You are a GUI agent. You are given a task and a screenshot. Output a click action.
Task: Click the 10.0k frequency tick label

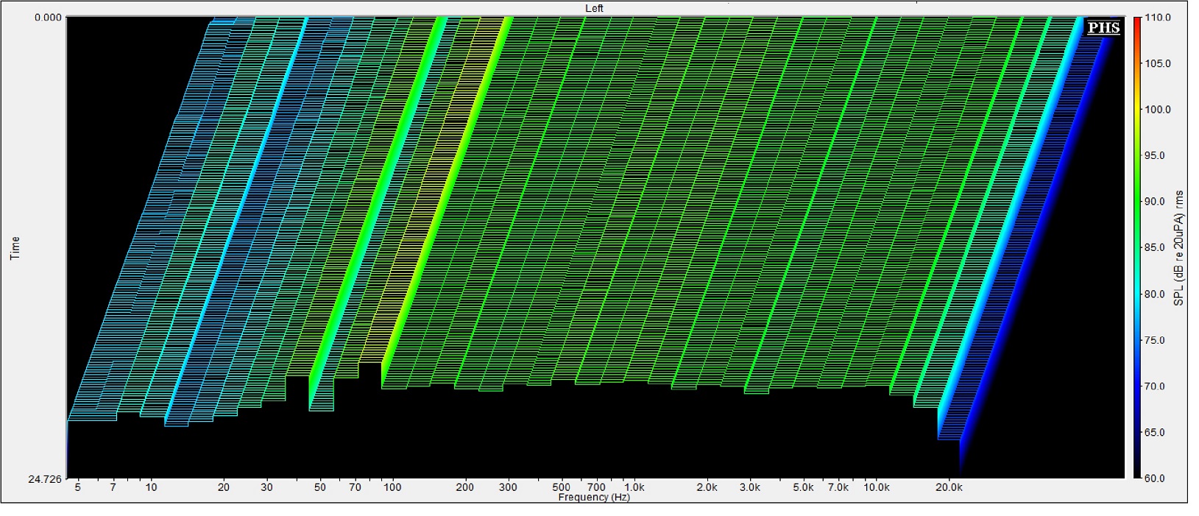(x=876, y=487)
